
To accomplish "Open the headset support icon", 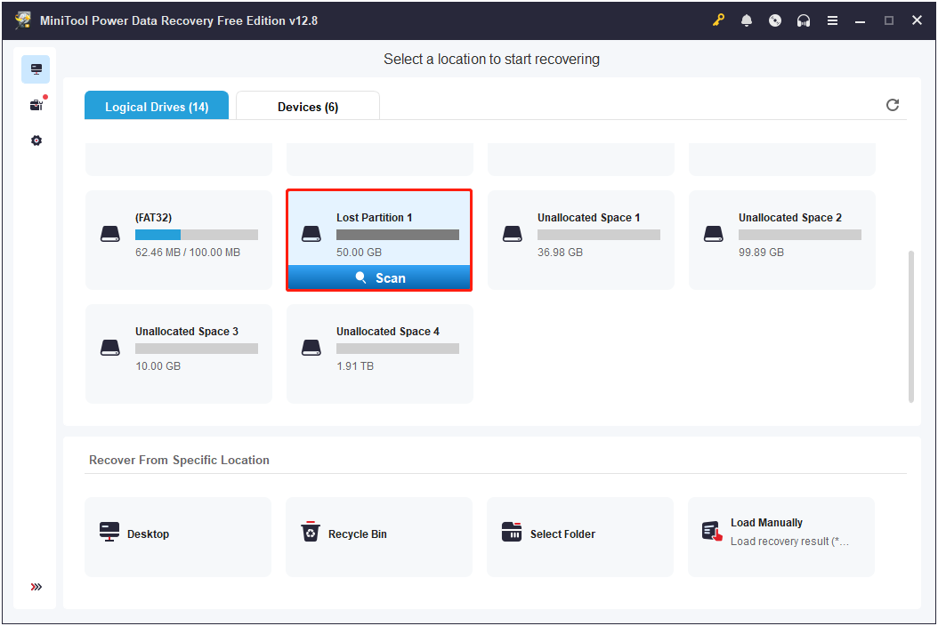I will (804, 20).
